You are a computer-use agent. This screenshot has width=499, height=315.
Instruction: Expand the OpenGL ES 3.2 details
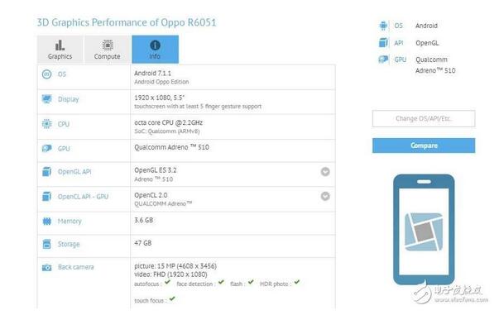coord(325,172)
